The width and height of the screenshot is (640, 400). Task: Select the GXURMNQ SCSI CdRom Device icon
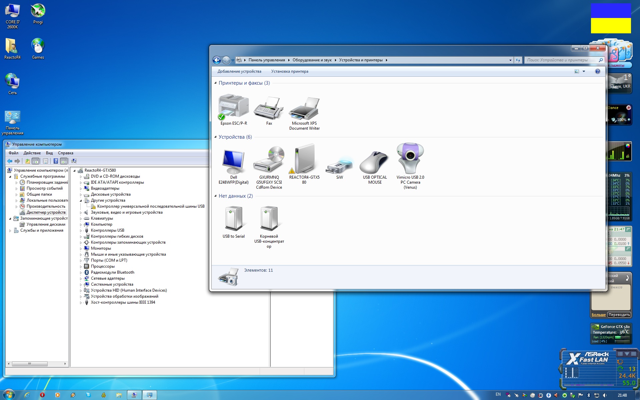point(269,167)
